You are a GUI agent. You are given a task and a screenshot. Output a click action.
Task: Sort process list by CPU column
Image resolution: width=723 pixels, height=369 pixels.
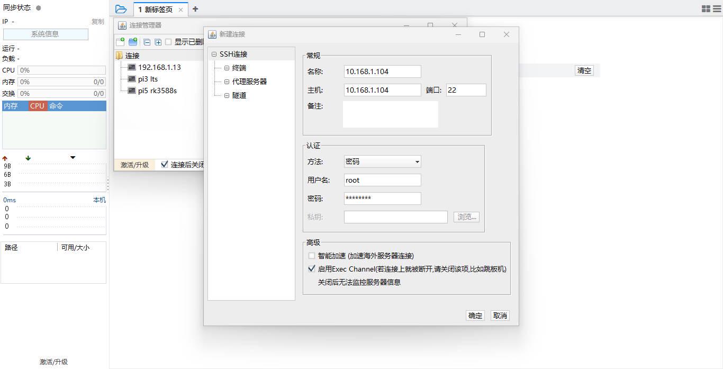pyautogui.click(x=38, y=106)
